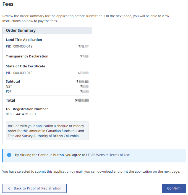Click the PST label in the summary
Viewport: 188px width, 195px height.
coord(9,91)
